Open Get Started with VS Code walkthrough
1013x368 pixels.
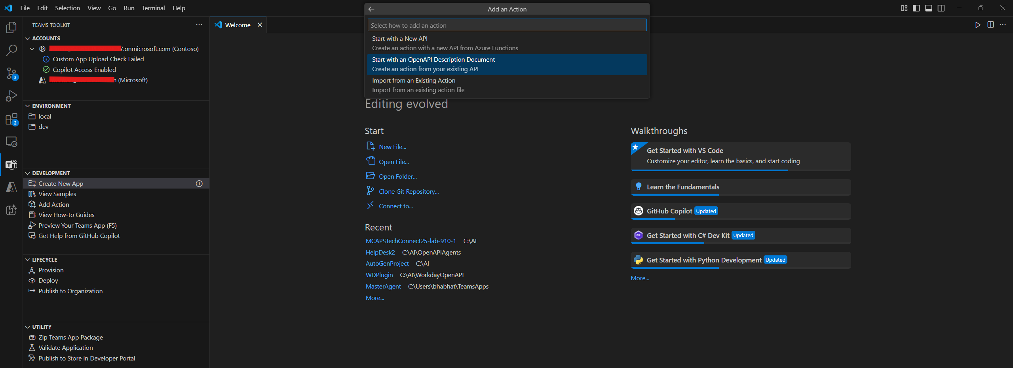click(x=740, y=157)
